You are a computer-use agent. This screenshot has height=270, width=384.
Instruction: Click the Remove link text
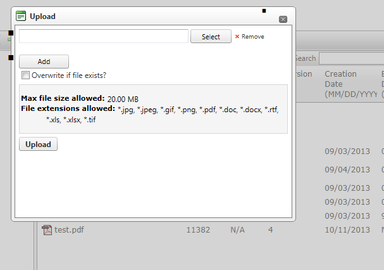[x=252, y=37]
